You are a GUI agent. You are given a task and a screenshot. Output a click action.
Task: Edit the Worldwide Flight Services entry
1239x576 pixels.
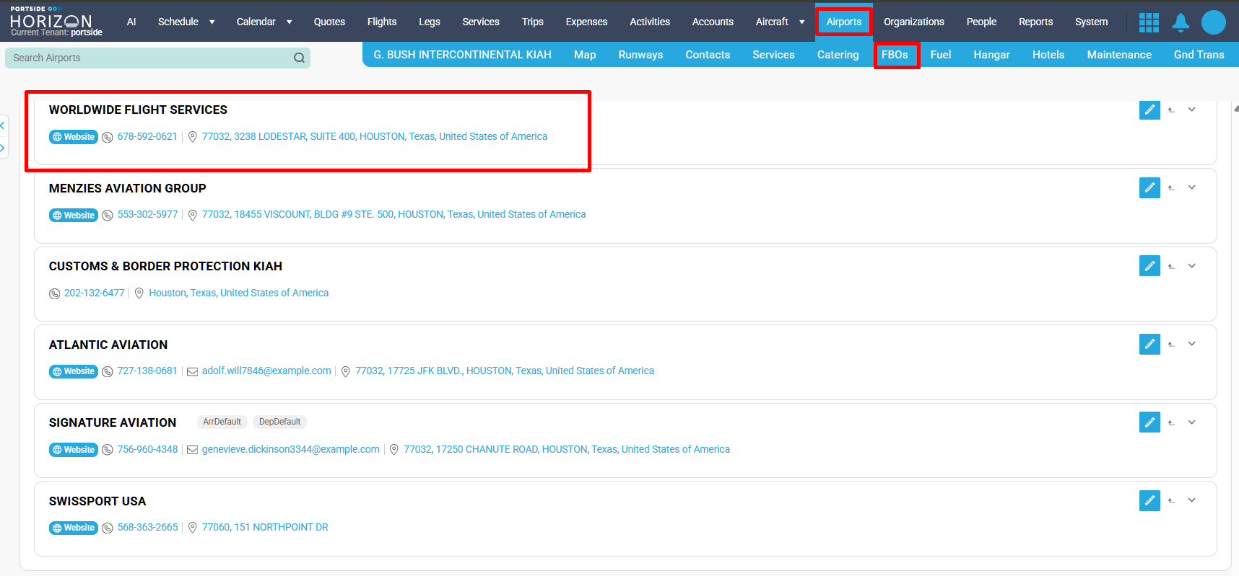[1149, 110]
